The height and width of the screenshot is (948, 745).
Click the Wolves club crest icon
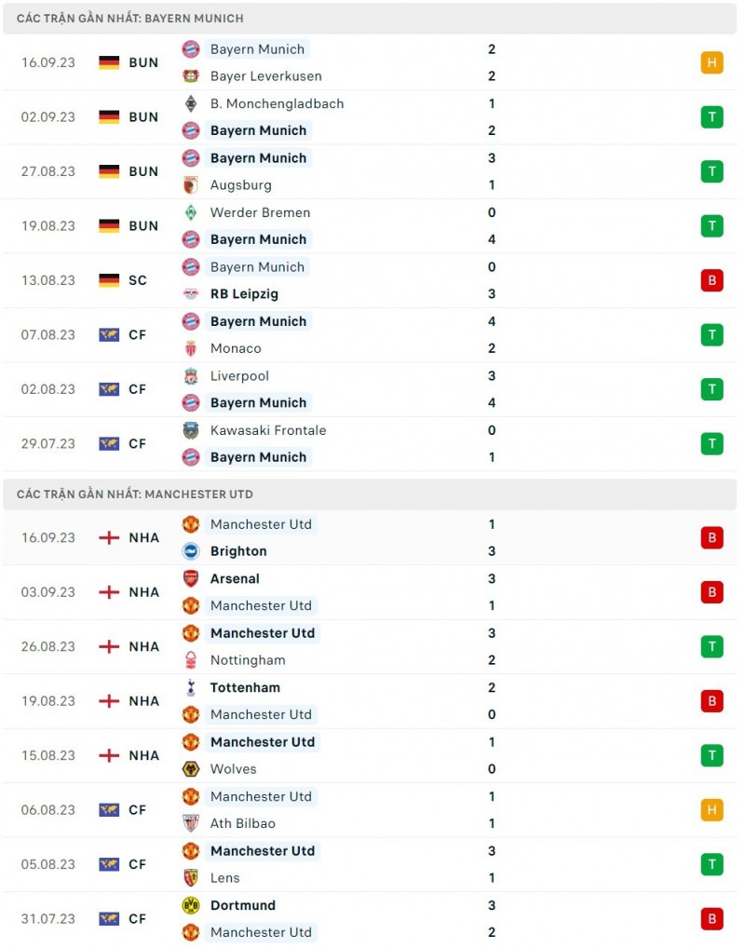(x=191, y=769)
